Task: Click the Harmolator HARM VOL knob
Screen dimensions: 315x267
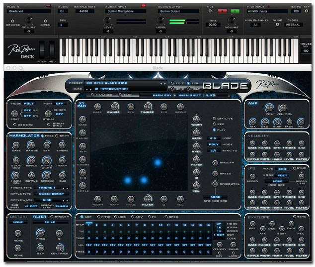Action: pyautogui.click(x=16, y=175)
